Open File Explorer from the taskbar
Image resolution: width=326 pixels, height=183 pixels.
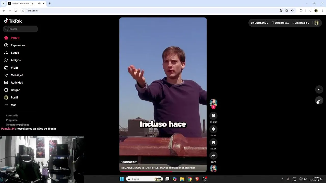[x=182, y=179]
